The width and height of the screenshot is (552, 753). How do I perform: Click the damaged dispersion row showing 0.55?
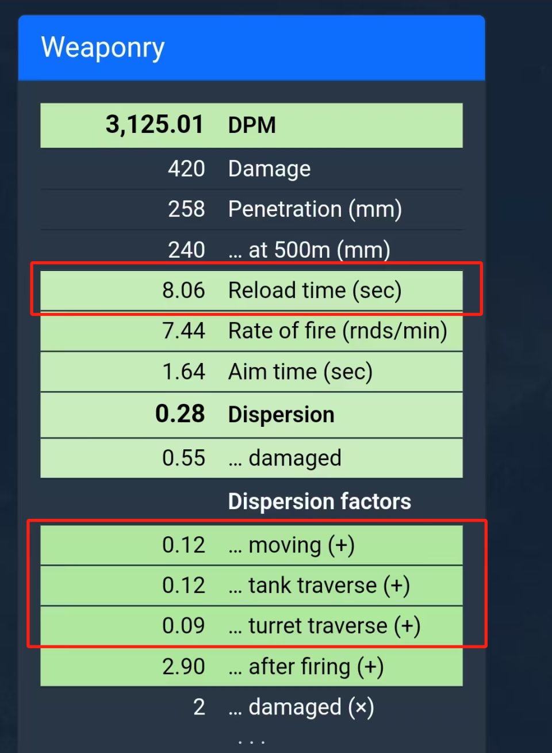(x=251, y=458)
